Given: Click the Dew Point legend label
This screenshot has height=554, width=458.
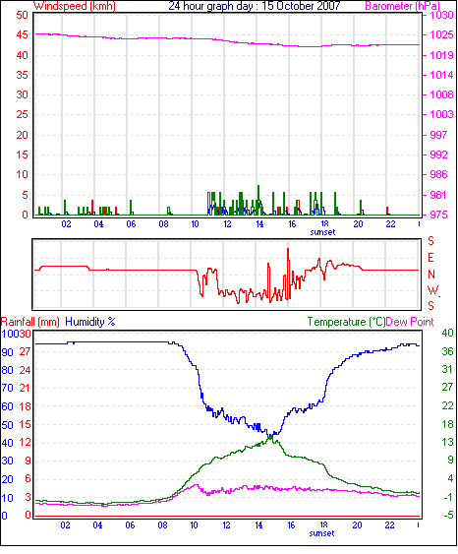Looking at the screenshot, I should click(x=410, y=322).
